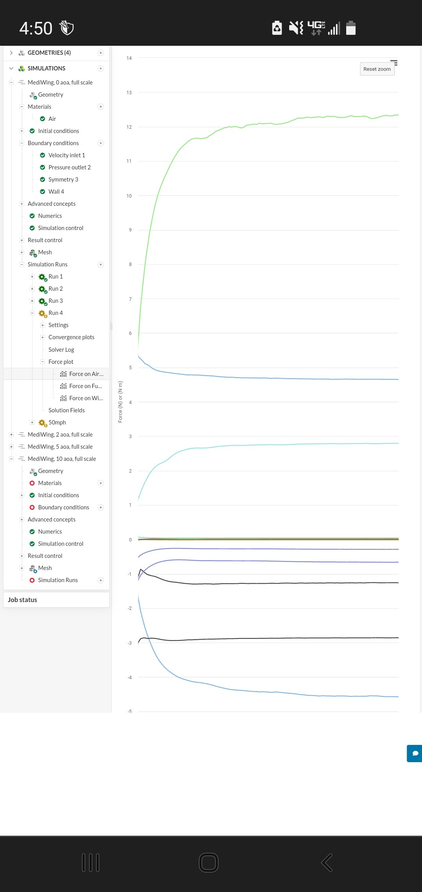Collapse the Run 4 tree node
The height and width of the screenshot is (892, 422).
[32, 313]
